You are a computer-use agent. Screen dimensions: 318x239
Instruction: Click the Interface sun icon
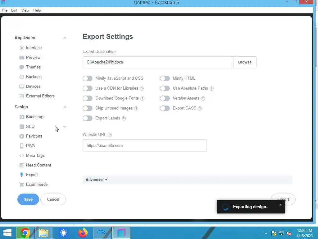(21, 48)
